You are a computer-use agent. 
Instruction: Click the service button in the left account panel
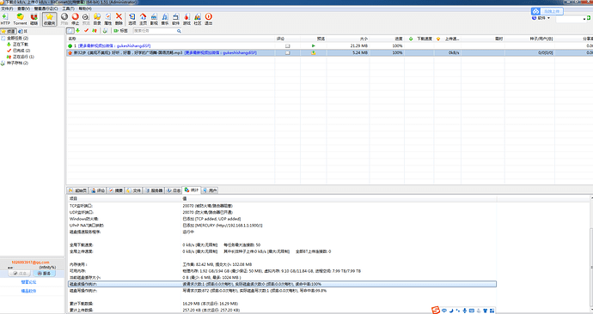point(44,273)
